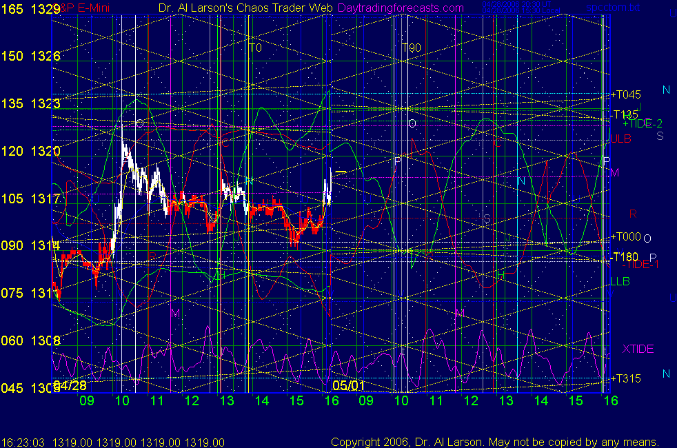Select the 120 1320 price axis label
677x448 pixels.
pyautogui.click(x=30, y=151)
